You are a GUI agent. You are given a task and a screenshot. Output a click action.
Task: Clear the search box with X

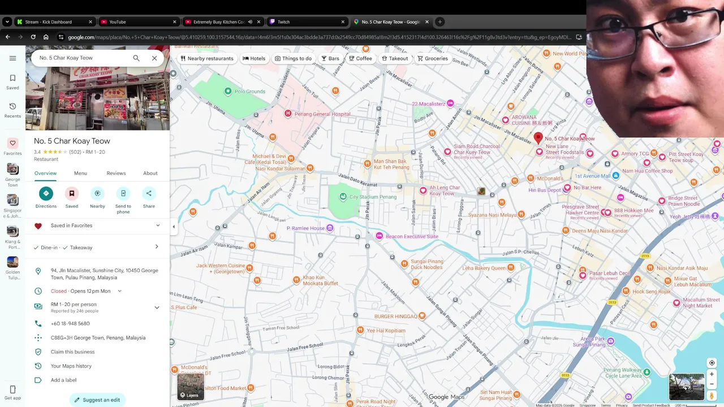(x=154, y=58)
